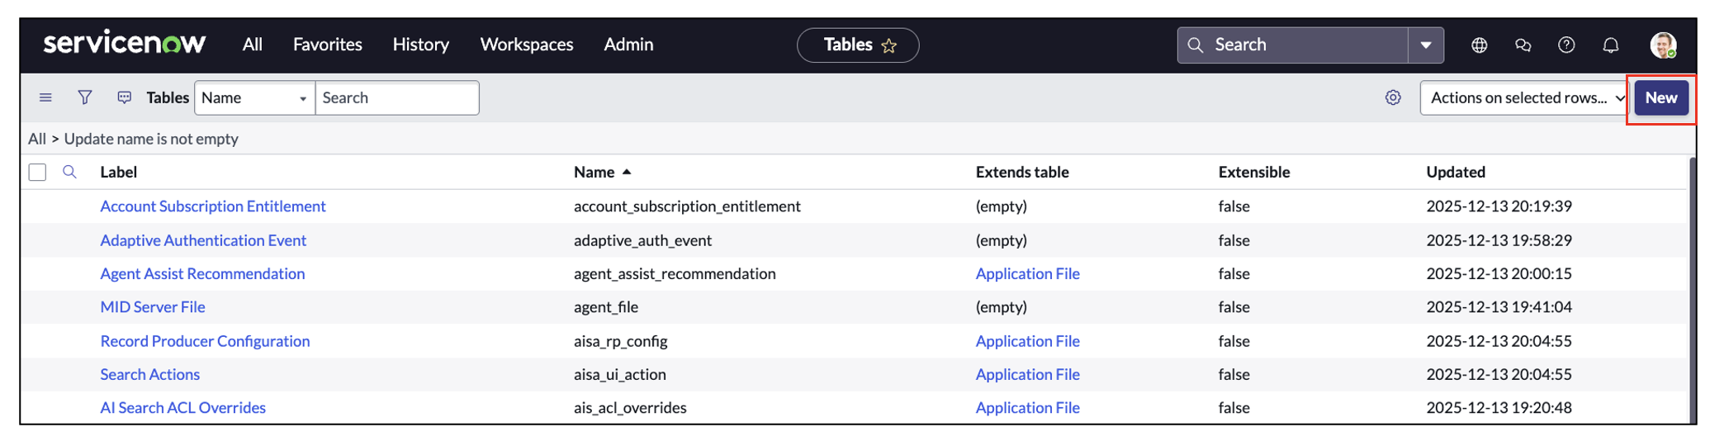
Task: Open the list controls hamburger menu
Action: click(45, 97)
